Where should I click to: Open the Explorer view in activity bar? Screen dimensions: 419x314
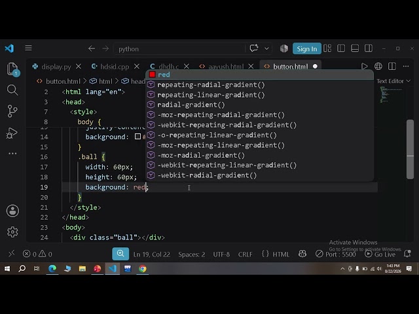pos(12,69)
